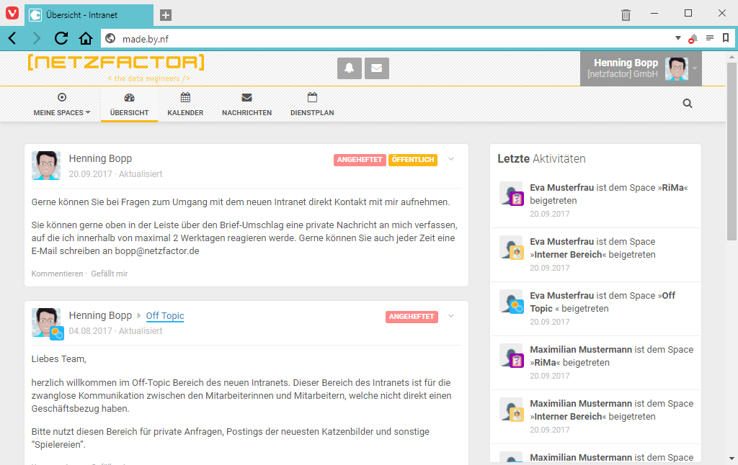The width and height of the screenshot is (738, 465).
Task: Open activity: Maximilian Mustermann joined RiMa
Action: pyautogui.click(x=595, y=363)
